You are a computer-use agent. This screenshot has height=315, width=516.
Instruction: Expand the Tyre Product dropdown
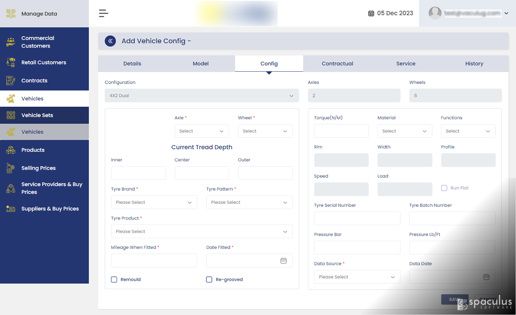[202, 232]
